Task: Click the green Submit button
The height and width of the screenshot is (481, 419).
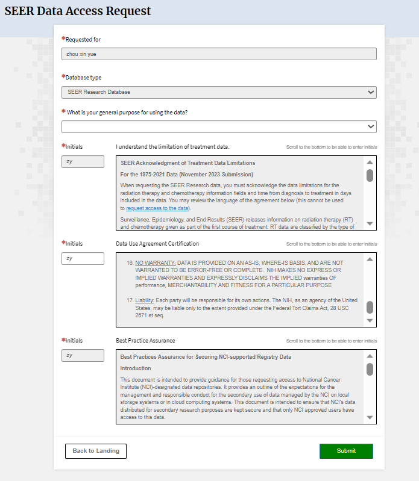Action: click(346, 451)
